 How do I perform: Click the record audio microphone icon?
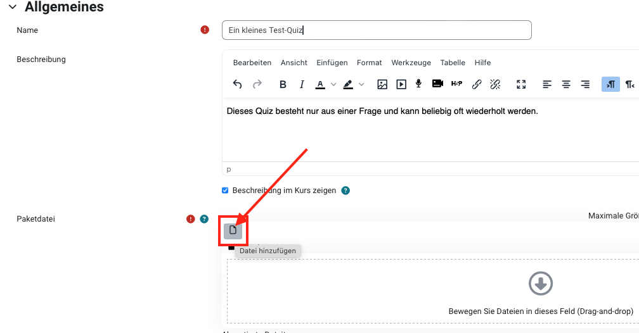[419, 84]
